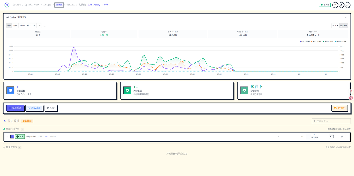Image resolution: width=354 pixels, height=176 pixels.
Task: Toggle the light/dark theme sun icon
Action: pos(341,5)
